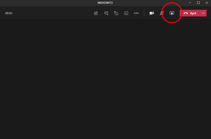Click the share content icon
The height and width of the screenshot is (139, 211).
172,13
